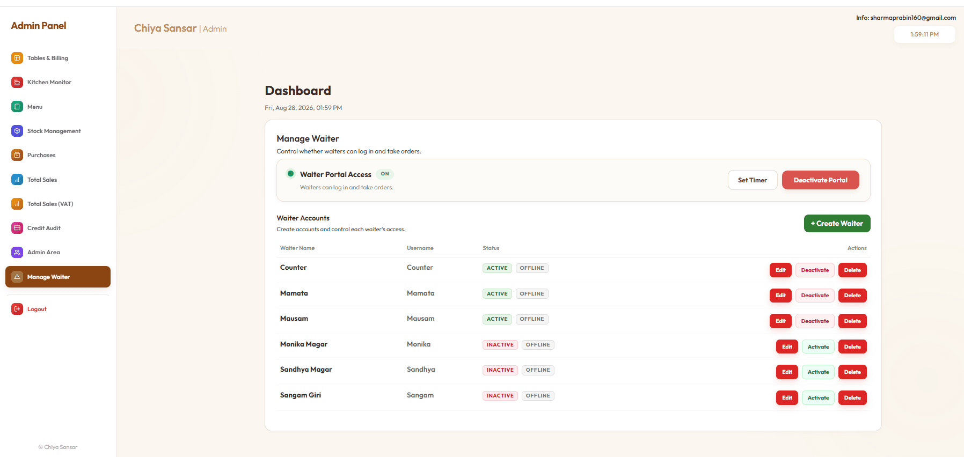Click the Manage Waiter sidebar icon
Screen dimensions: 964x457
[x=17, y=277]
